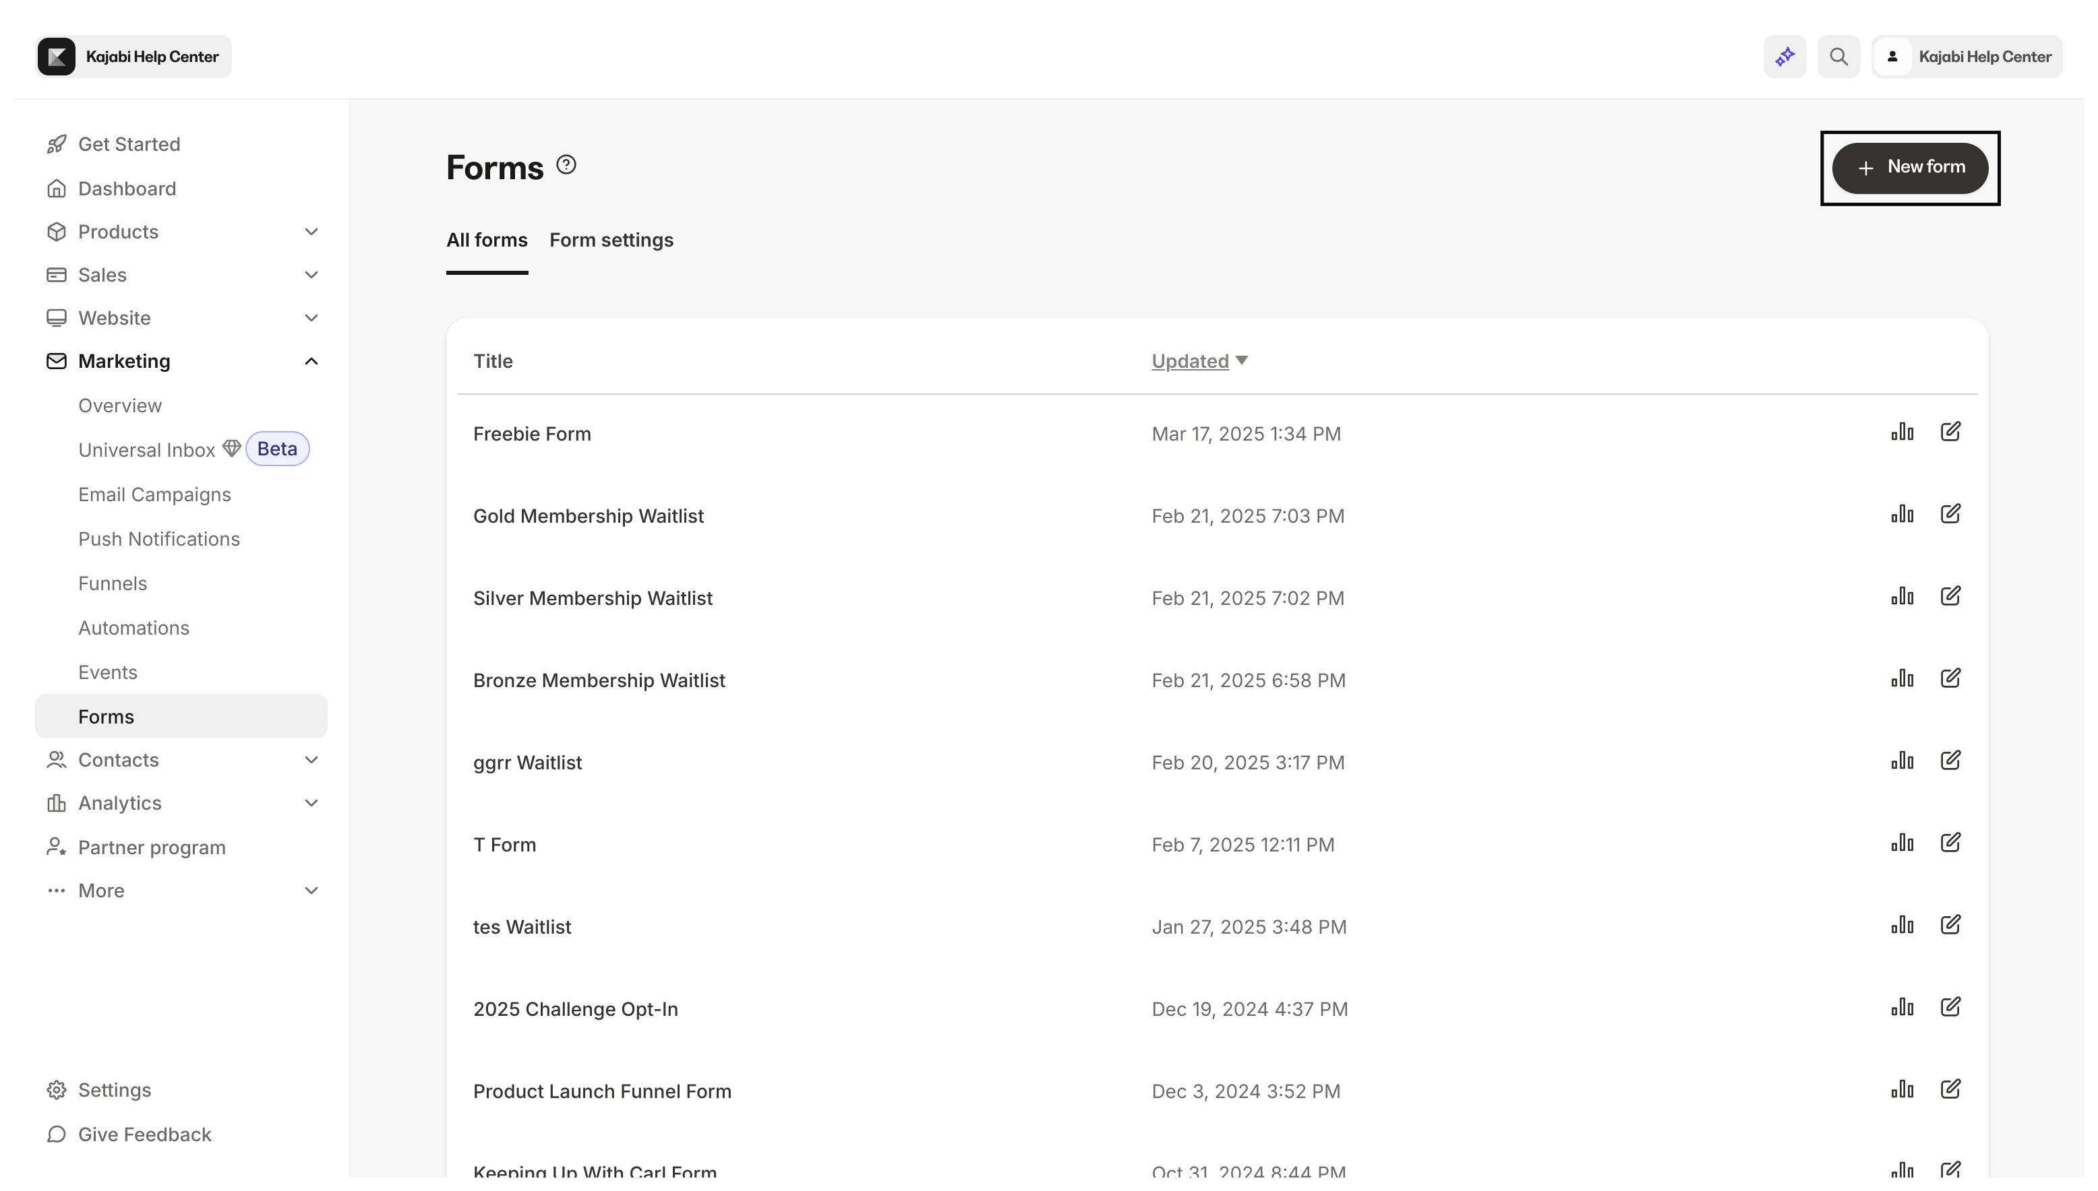Collapse the Marketing section
This screenshot has width=2098, height=1191.
(x=311, y=361)
